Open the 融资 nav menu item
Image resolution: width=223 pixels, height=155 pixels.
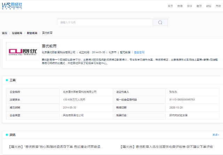pyautogui.click(x=199, y=6)
